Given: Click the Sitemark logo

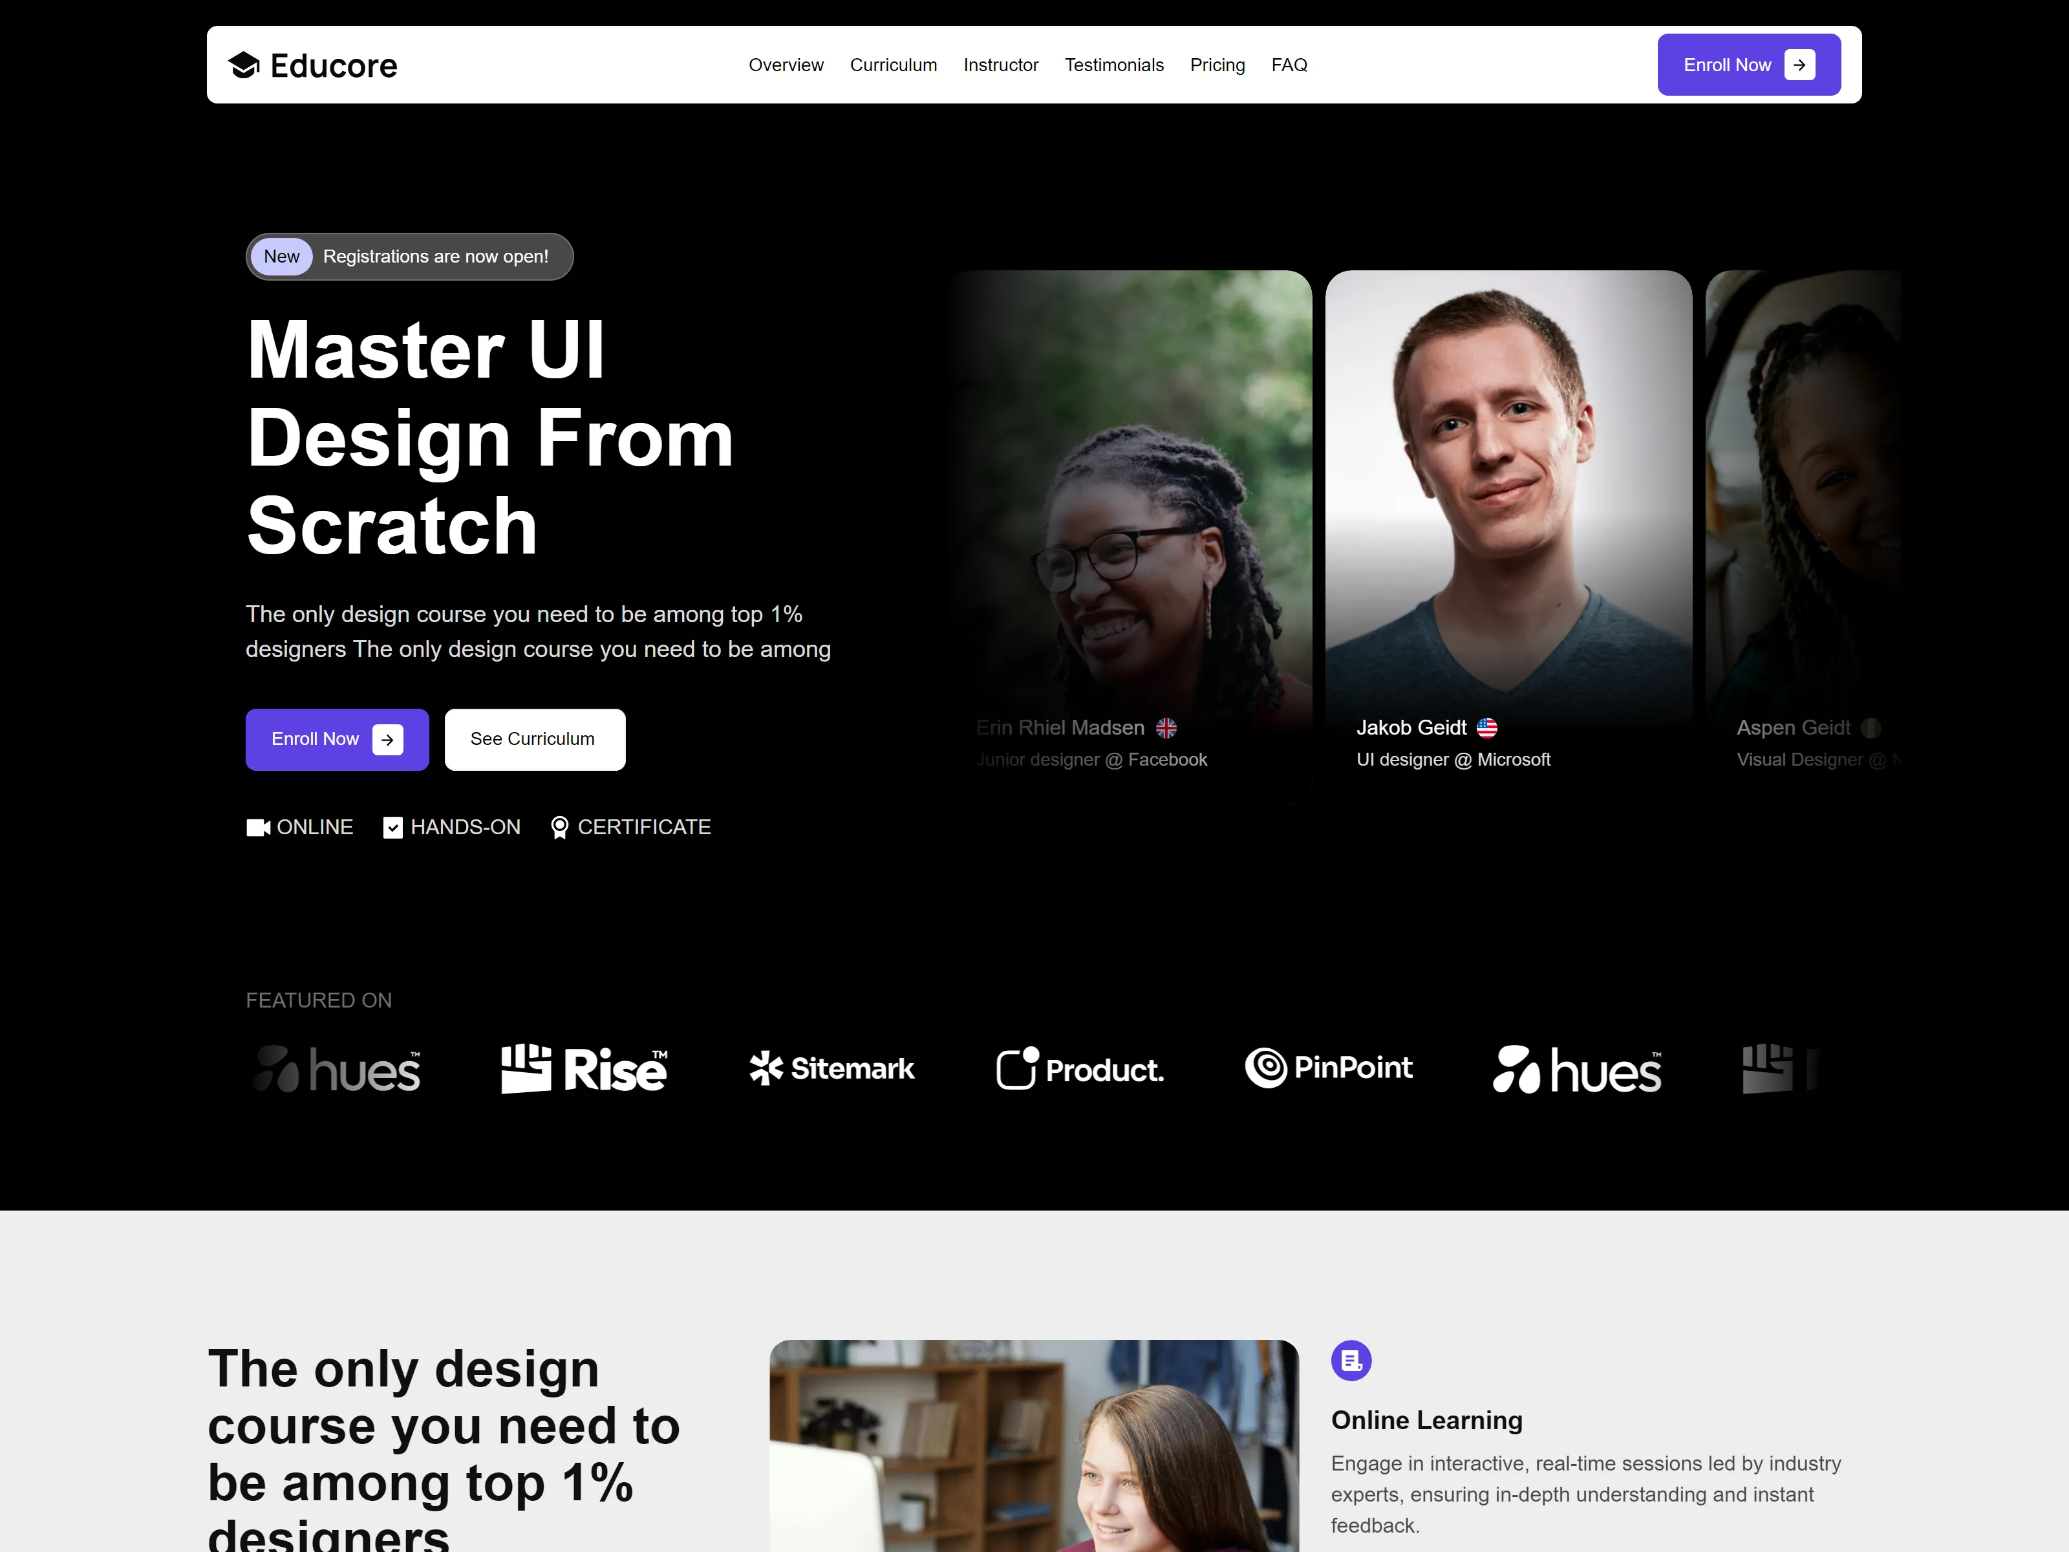Looking at the screenshot, I should tap(831, 1070).
